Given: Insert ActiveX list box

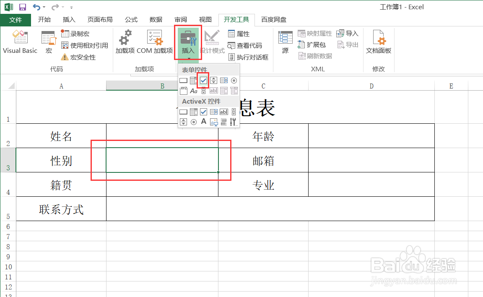Looking at the screenshot, I should pos(214,112).
